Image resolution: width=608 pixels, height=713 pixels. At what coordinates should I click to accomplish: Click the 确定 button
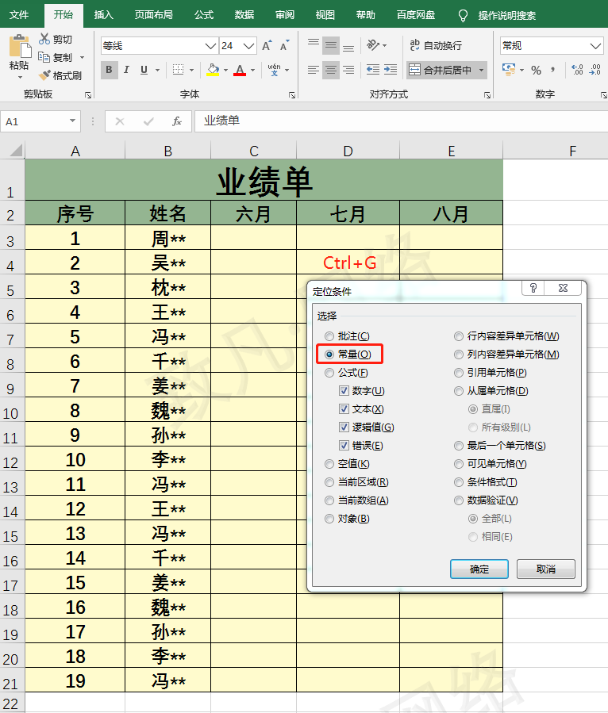(x=479, y=569)
